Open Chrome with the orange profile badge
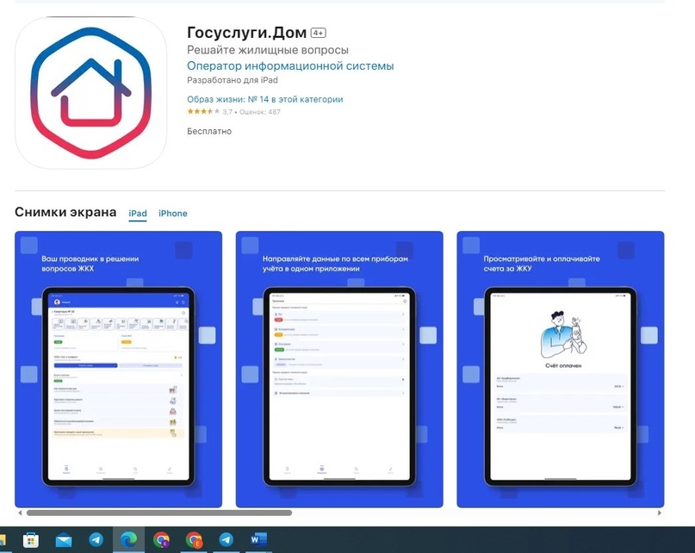The height and width of the screenshot is (553, 695). point(194,540)
